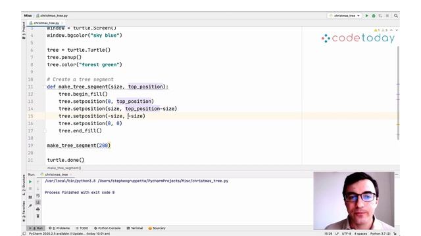Click the tree = turtle.Turtle() line

79,50
